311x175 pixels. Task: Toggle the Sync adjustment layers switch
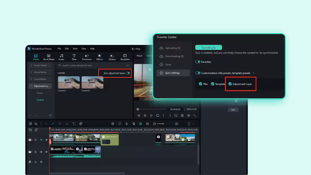coord(128,73)
